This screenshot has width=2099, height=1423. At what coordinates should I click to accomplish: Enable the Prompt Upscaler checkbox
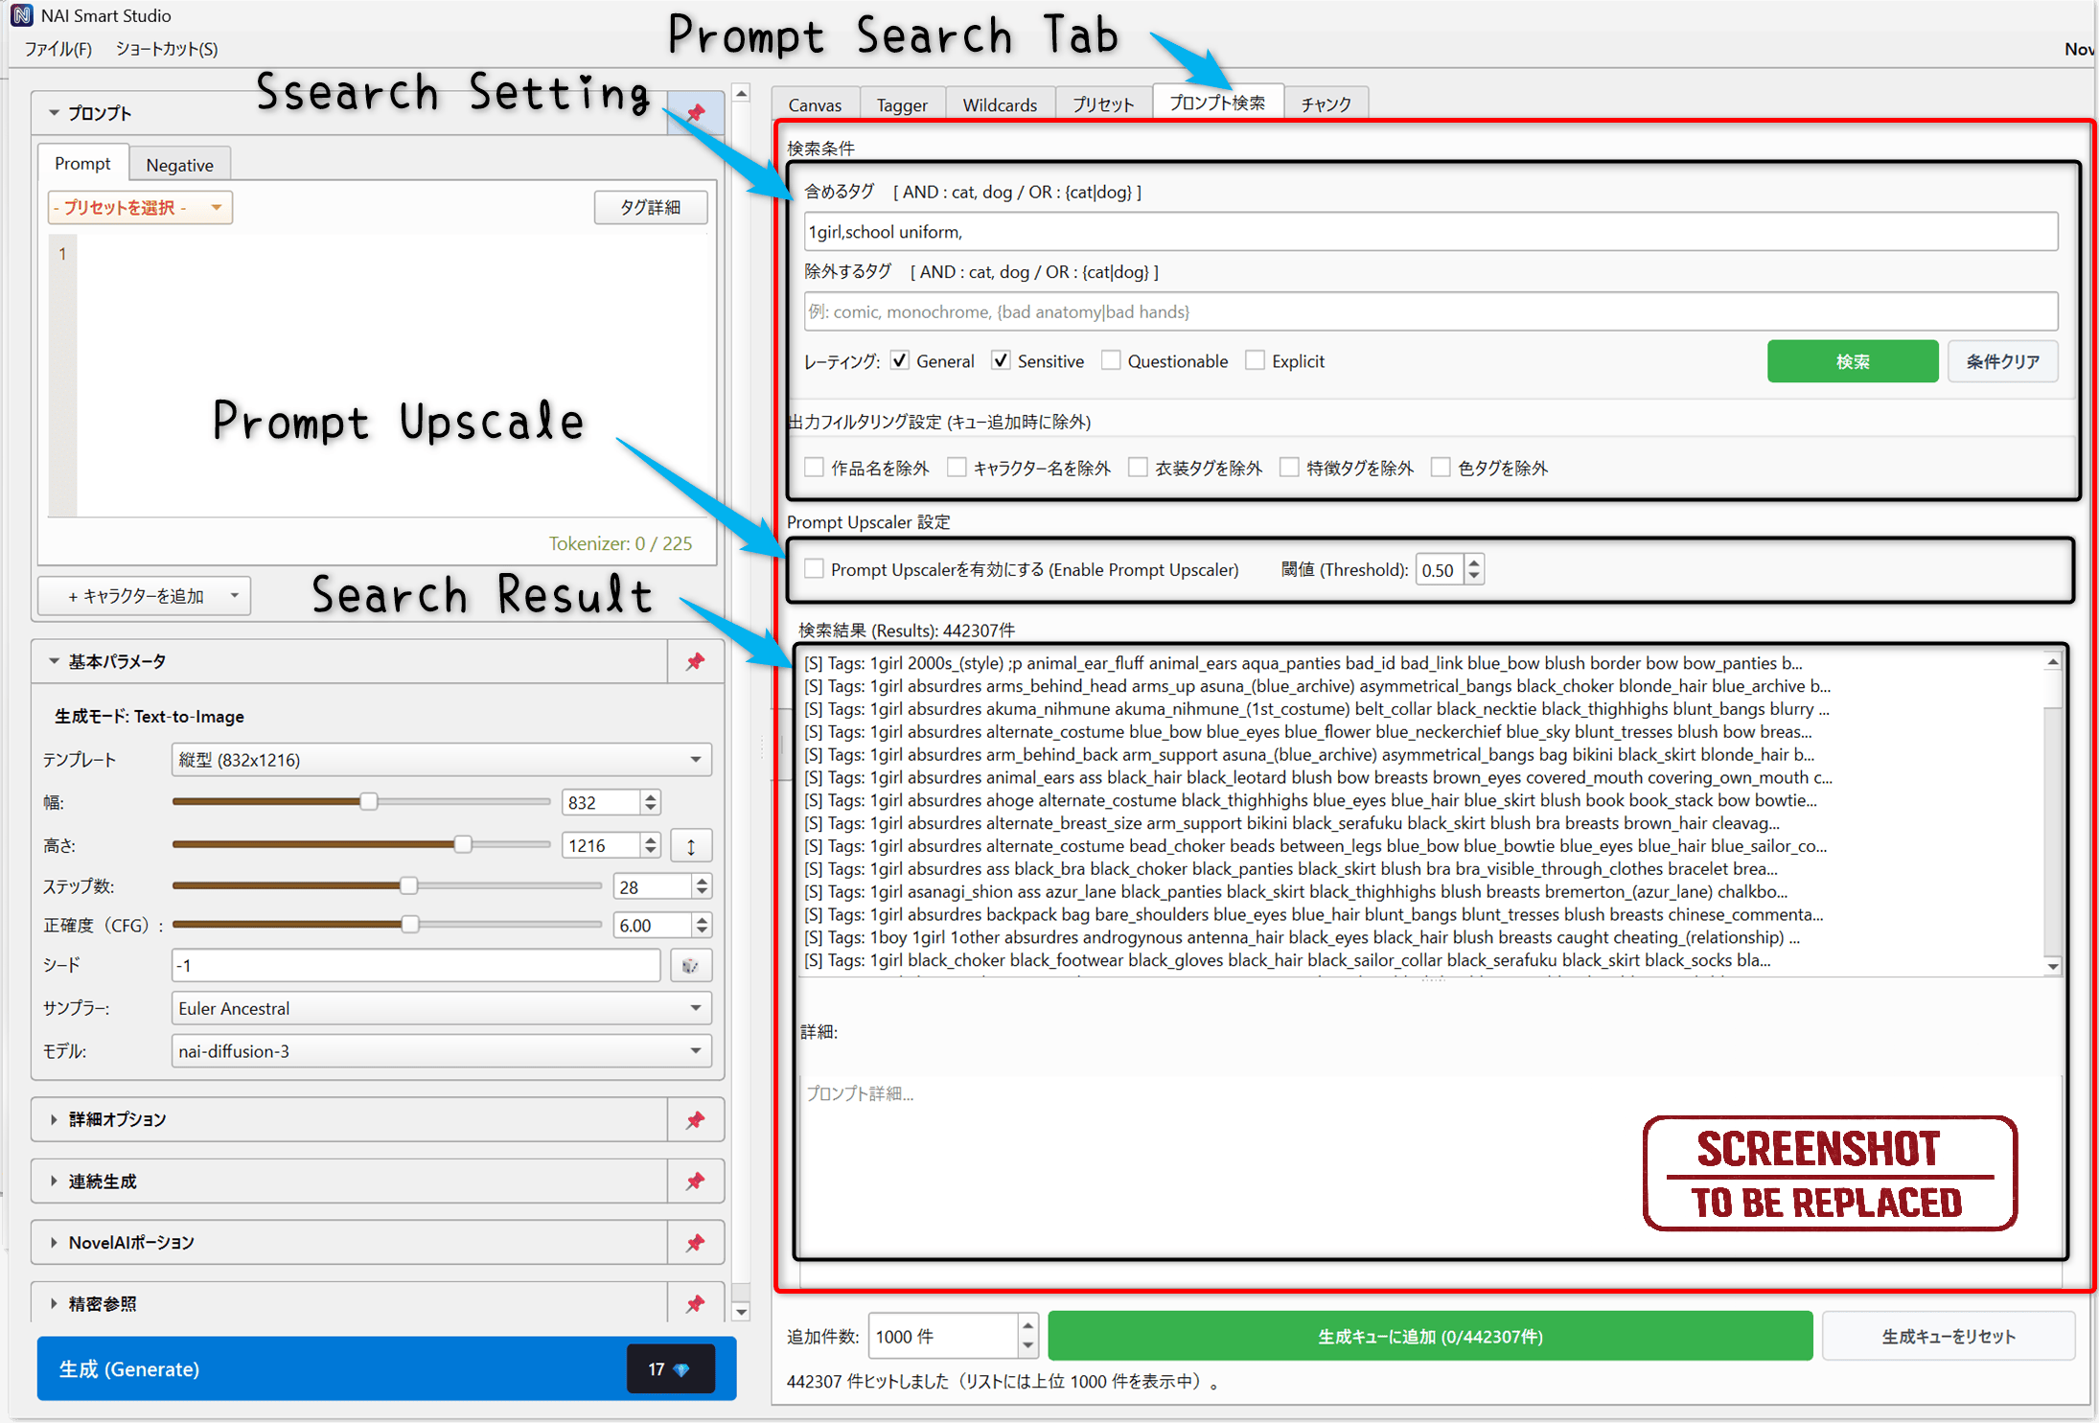coord(814,568)
